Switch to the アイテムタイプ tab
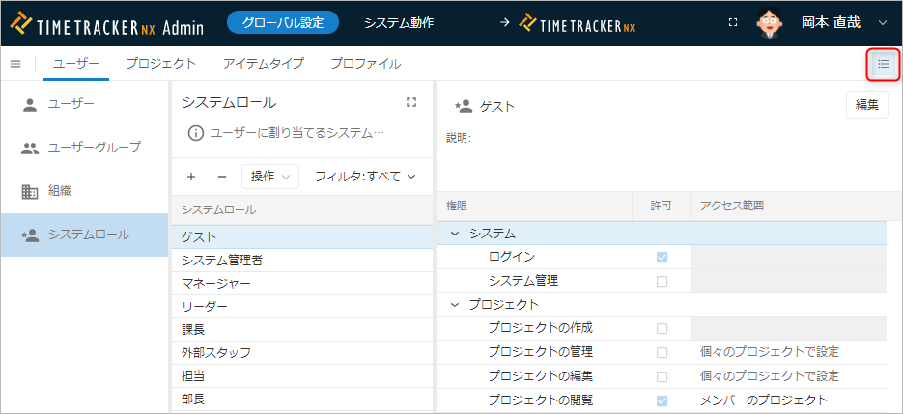 point(263,64)
